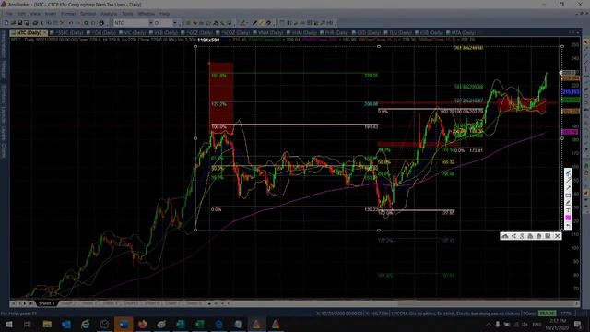This screenshot has height=332, width=590.
Task: Select the Lightshot pen drawing tool
Action: coord(568,172)
